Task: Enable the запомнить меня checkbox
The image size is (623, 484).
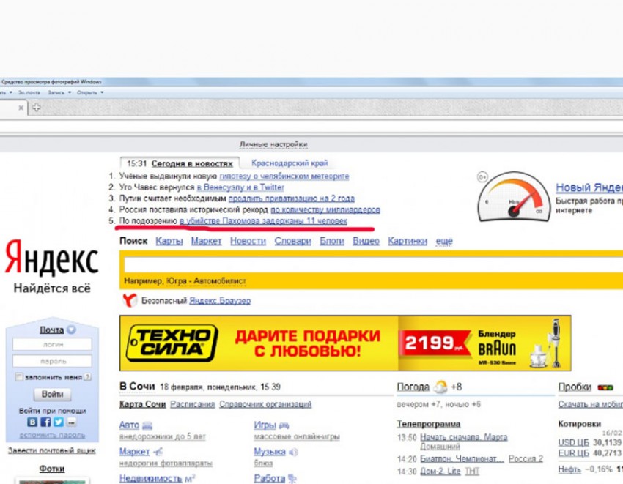Action: click(x=20, y=377)
